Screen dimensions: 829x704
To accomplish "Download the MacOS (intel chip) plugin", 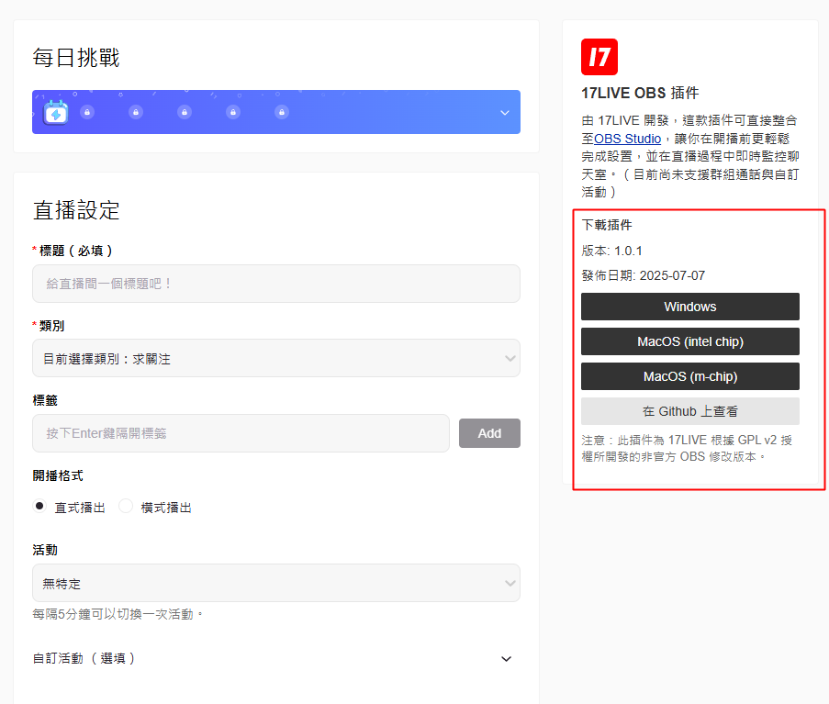I will coord(689,341).
